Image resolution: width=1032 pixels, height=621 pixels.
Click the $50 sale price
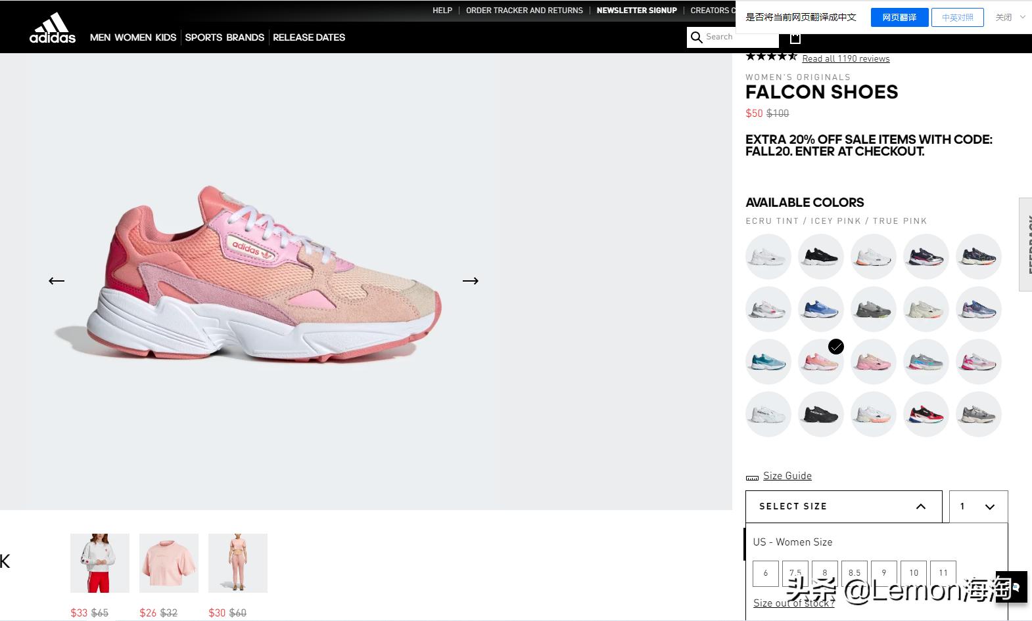pos(754,114)
